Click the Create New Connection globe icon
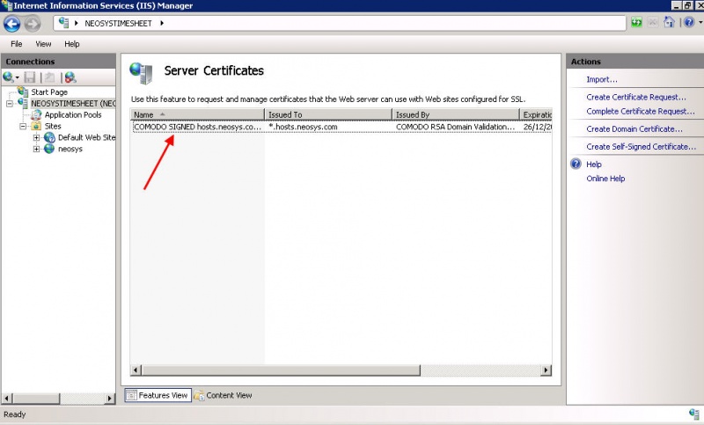This screenshot has width=704, height=425. 8,77
